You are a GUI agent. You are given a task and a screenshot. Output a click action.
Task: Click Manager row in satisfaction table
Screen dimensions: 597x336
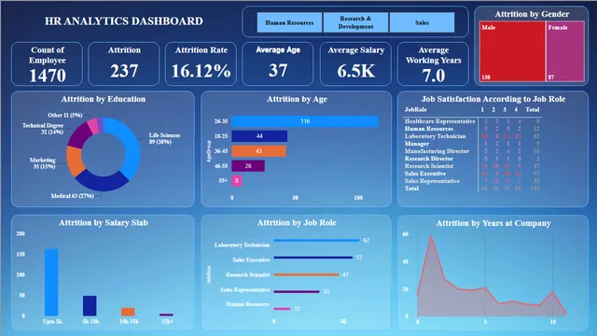tap(472, 144)
